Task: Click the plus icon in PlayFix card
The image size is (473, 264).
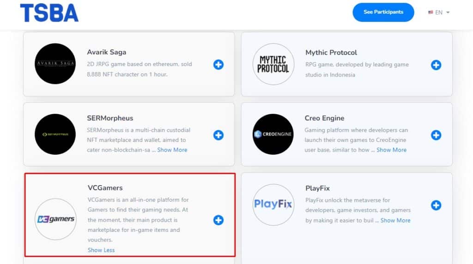Action: (436, 205)
